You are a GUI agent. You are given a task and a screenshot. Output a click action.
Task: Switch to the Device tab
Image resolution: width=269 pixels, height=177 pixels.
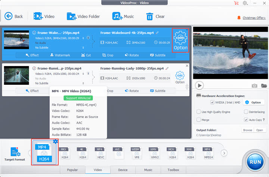tap(123, 170)
